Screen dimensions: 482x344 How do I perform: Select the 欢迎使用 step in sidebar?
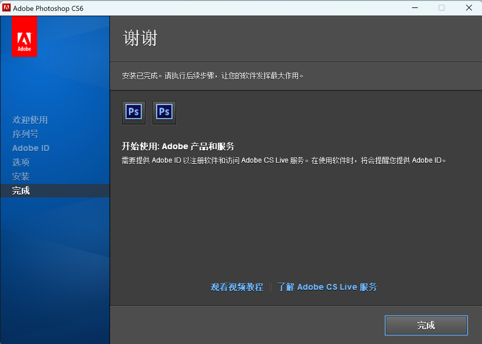[x=30, y=120]
